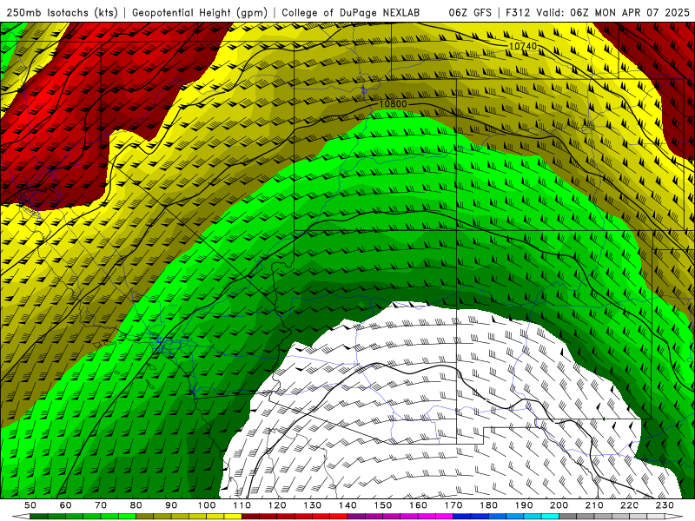This screenshot has height=521, width=695.
Task: Click the 180 value on the color scale
Action: (488, 505)
